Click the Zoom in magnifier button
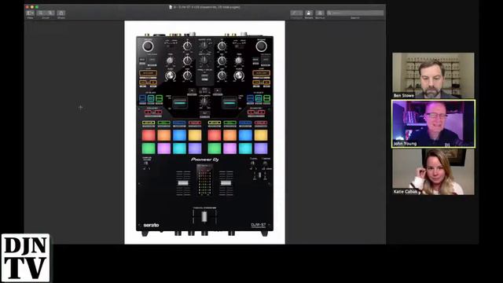The image size is (503, 283). tap(50, 13)
